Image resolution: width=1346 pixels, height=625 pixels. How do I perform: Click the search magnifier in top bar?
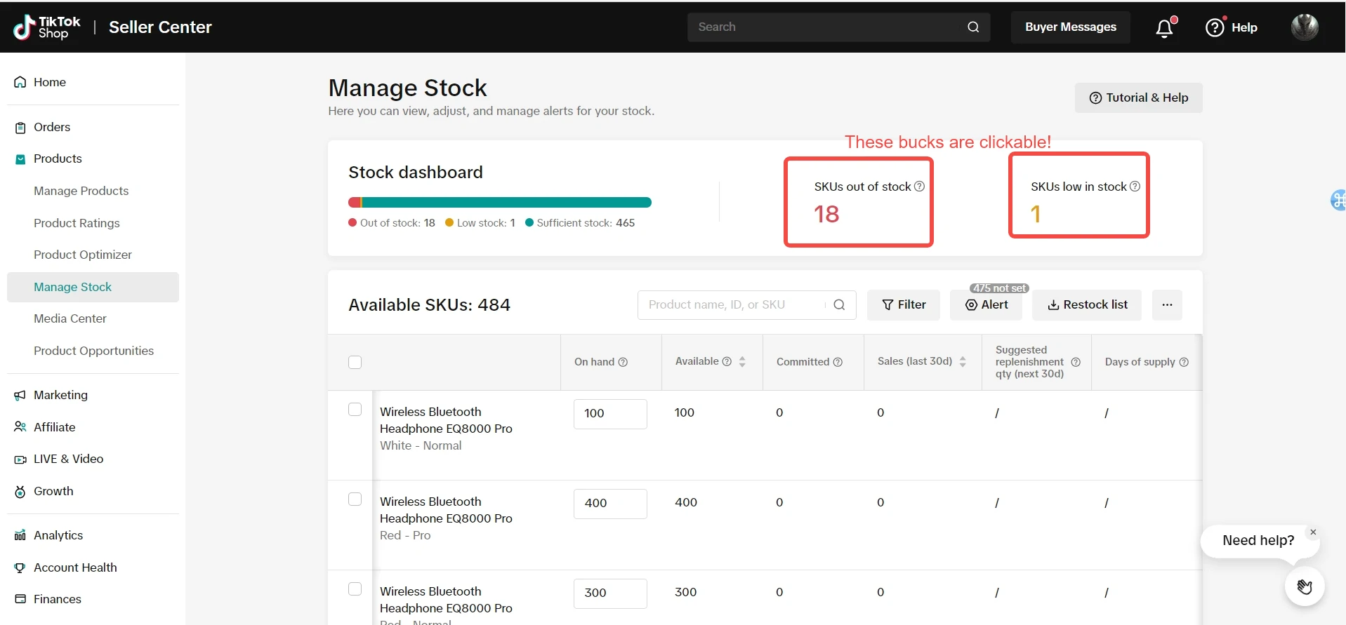coord(972,27)
